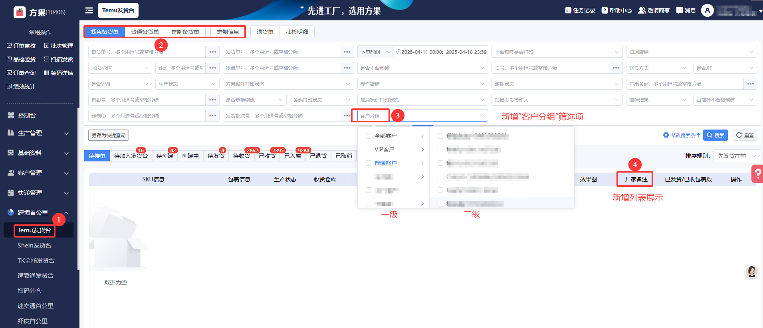Select the 待加入发货台 status tab

pyautogui.click(x=131, y=156)
